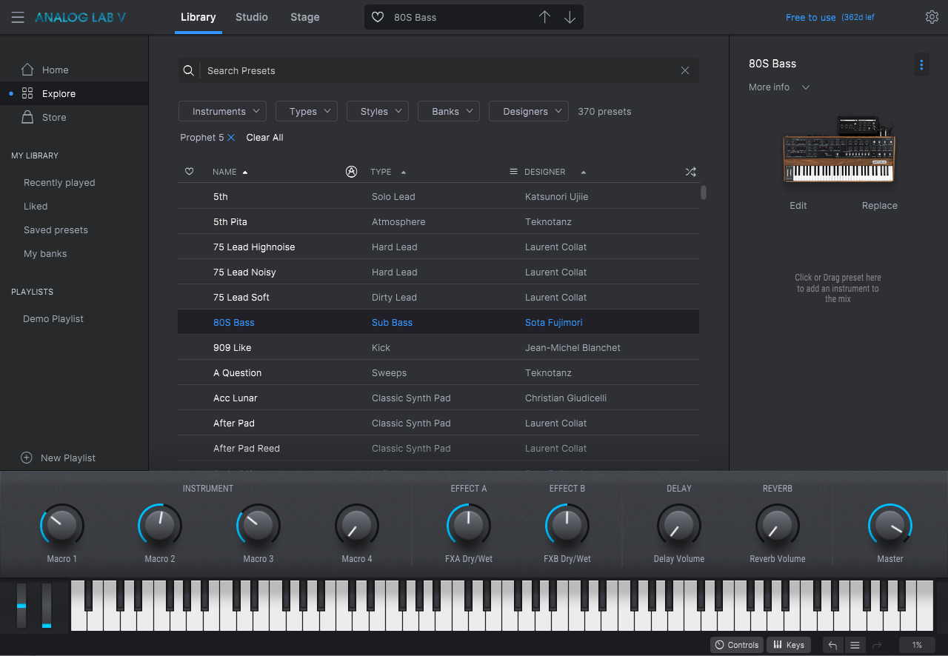Clear the search field with X

click(685, 70)
